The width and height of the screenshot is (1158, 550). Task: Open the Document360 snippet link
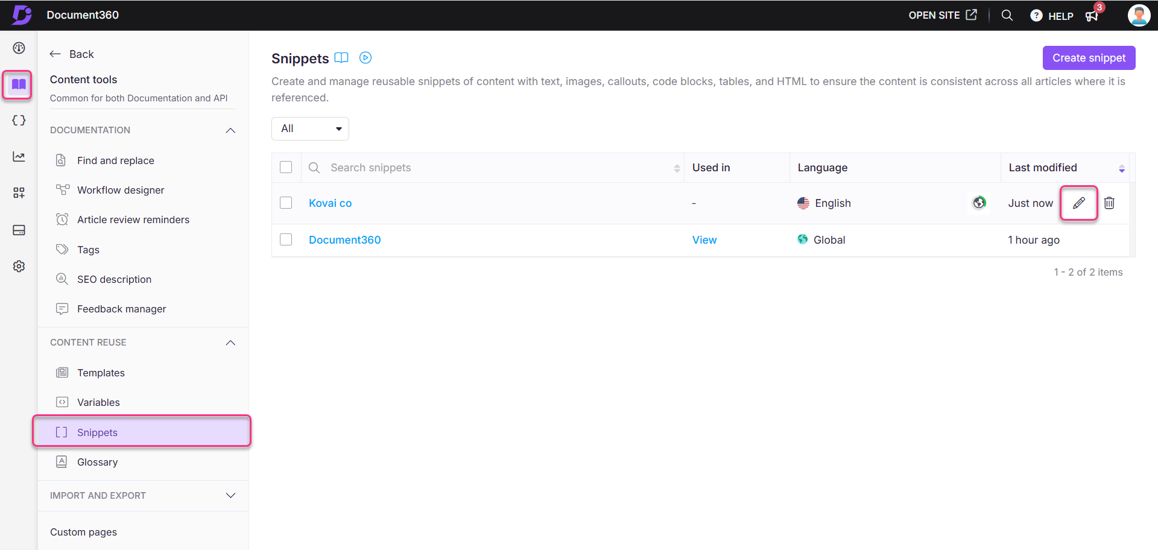pyautogui.click(x=345, y=240)
